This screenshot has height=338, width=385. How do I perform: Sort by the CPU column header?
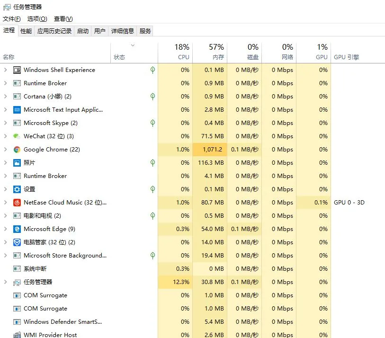175,53
